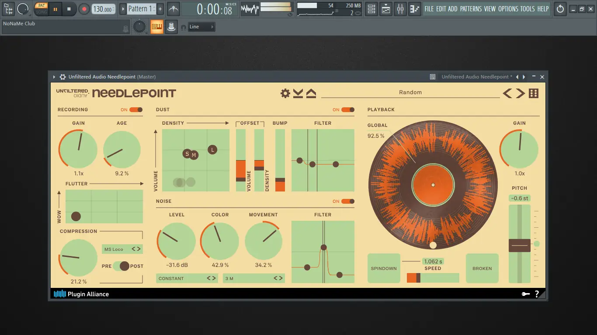Viewport: 597px width, 335px height.
Task: Enable the RECORDING section toggle
Action: click(135, 110)
